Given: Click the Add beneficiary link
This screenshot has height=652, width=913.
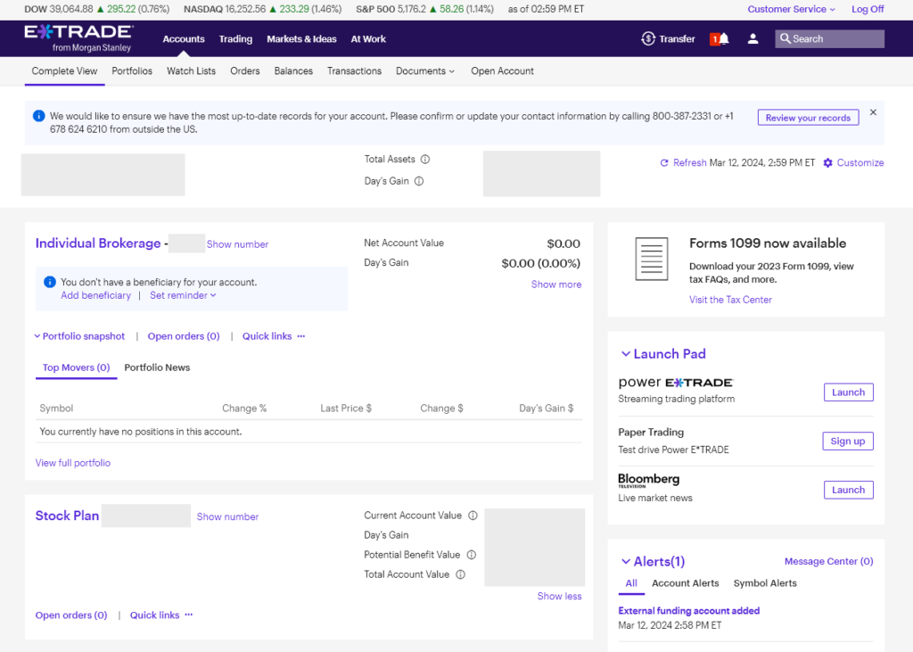Looking at the screenshot, I should 96,295.
